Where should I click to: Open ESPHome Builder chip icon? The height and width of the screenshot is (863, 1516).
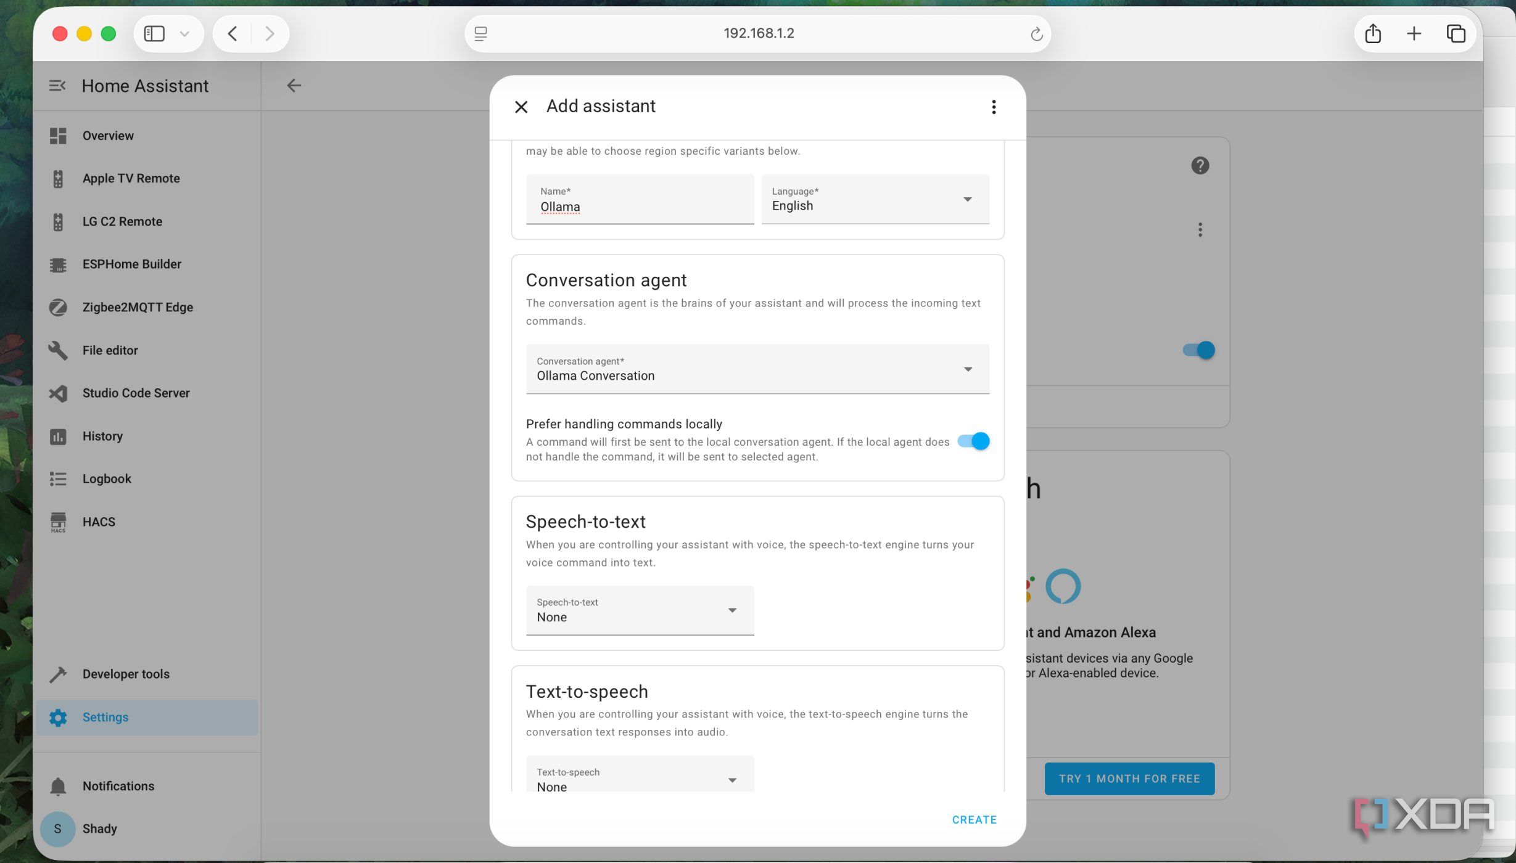(58, 264)
